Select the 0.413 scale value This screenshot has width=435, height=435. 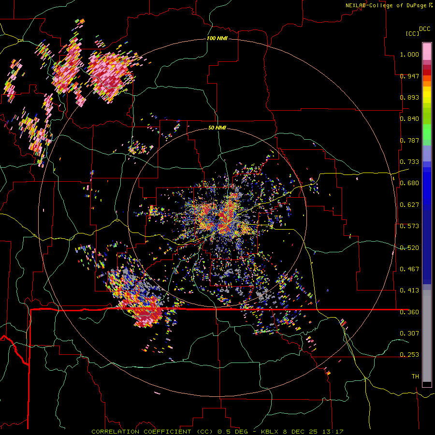click(409, 290)
